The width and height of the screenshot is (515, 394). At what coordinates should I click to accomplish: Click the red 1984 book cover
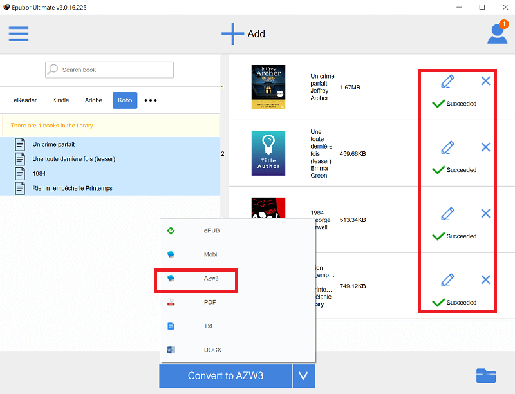tap(268, 208)
